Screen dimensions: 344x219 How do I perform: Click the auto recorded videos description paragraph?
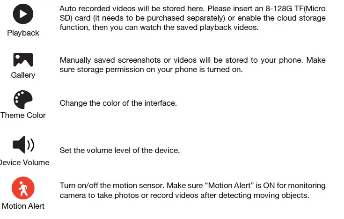(192, 18)
